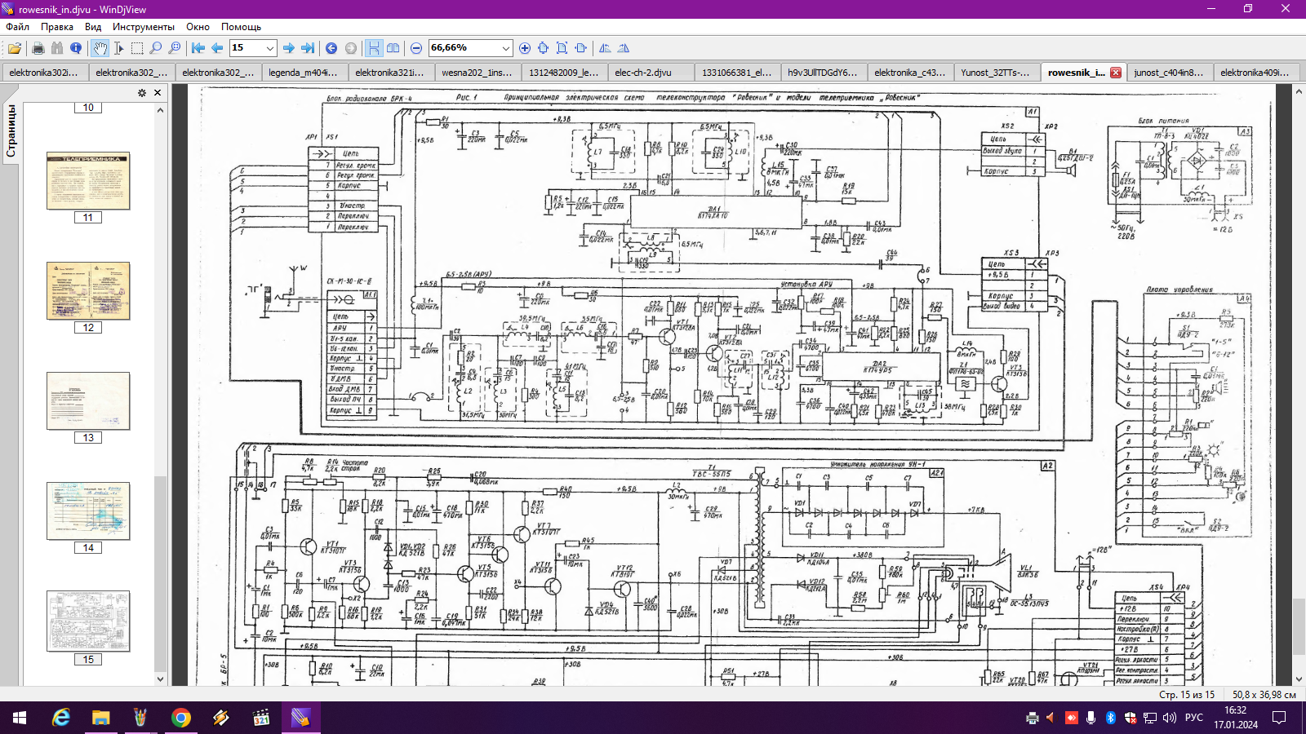Screen dimensions: 1306x734
Task: Close the rowesnik_in tab
Action: [x=1116, y=73]
